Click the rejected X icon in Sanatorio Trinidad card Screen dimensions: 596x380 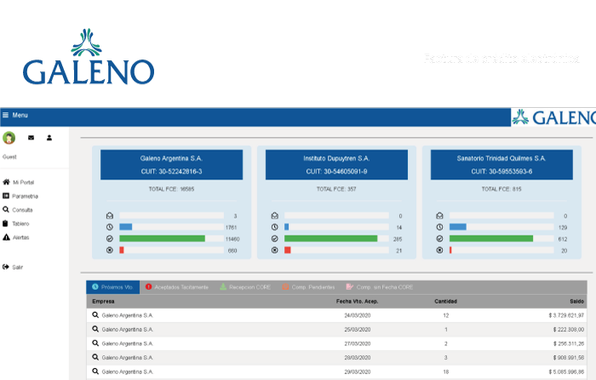[x=439, y=250]
